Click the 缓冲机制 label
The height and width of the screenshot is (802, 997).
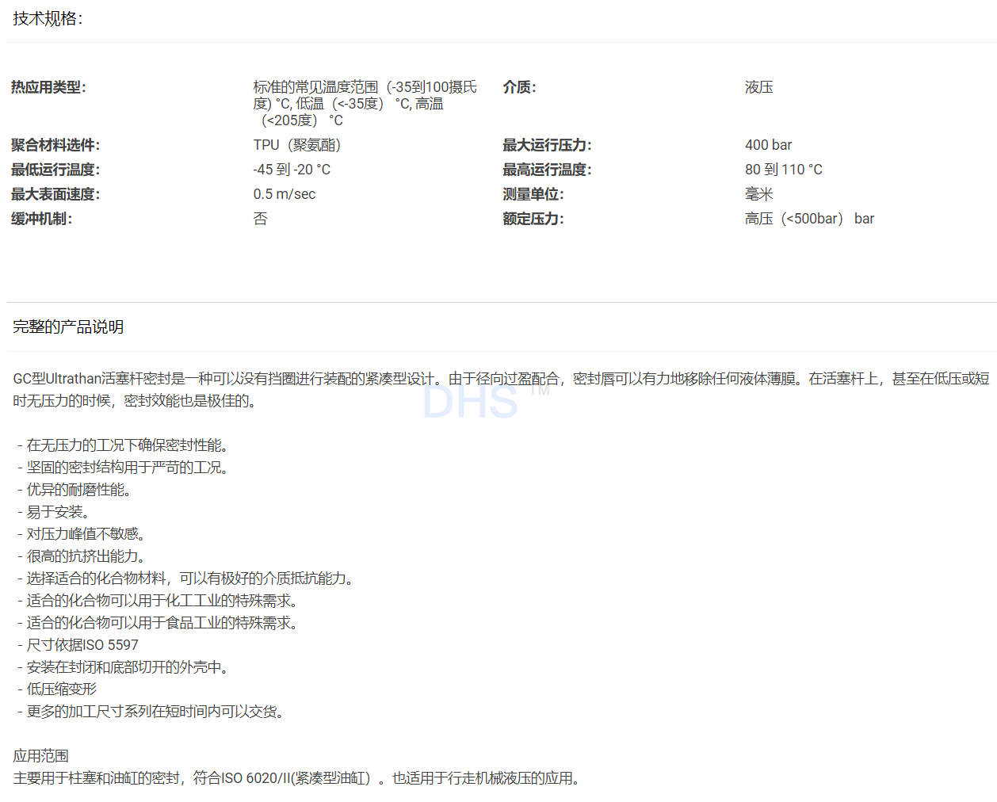coord(41,219)
